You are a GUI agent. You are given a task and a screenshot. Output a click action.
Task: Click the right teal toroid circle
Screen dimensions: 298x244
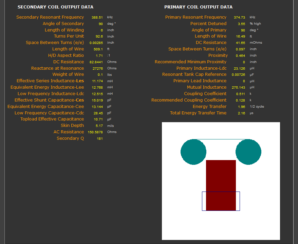(x=248, y=152)
